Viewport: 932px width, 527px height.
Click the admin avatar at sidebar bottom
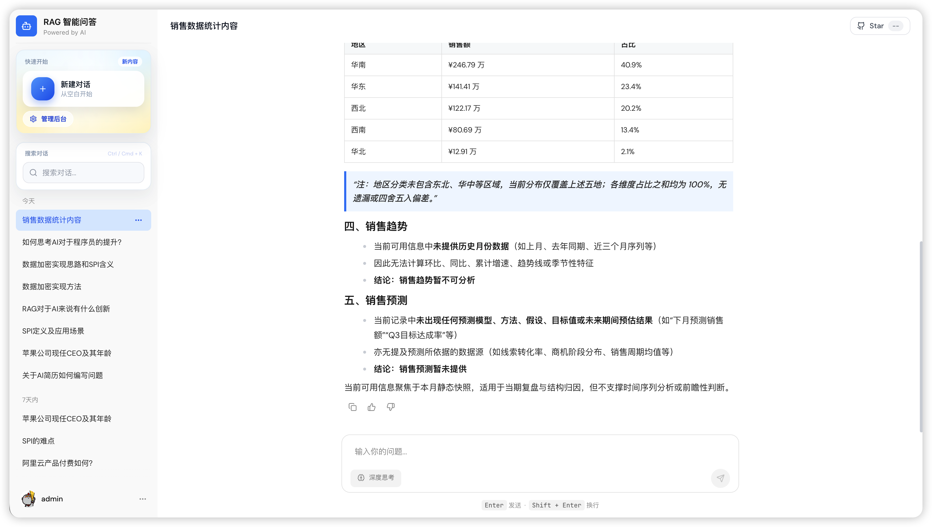click(x=29, y=499)
